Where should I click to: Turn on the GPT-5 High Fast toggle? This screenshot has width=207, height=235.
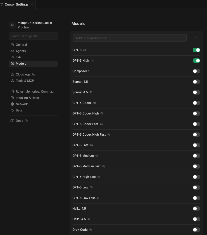pos(196,177)
